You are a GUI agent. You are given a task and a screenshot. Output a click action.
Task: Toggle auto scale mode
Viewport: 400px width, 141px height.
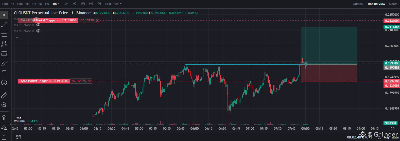(x=395, y=137)
